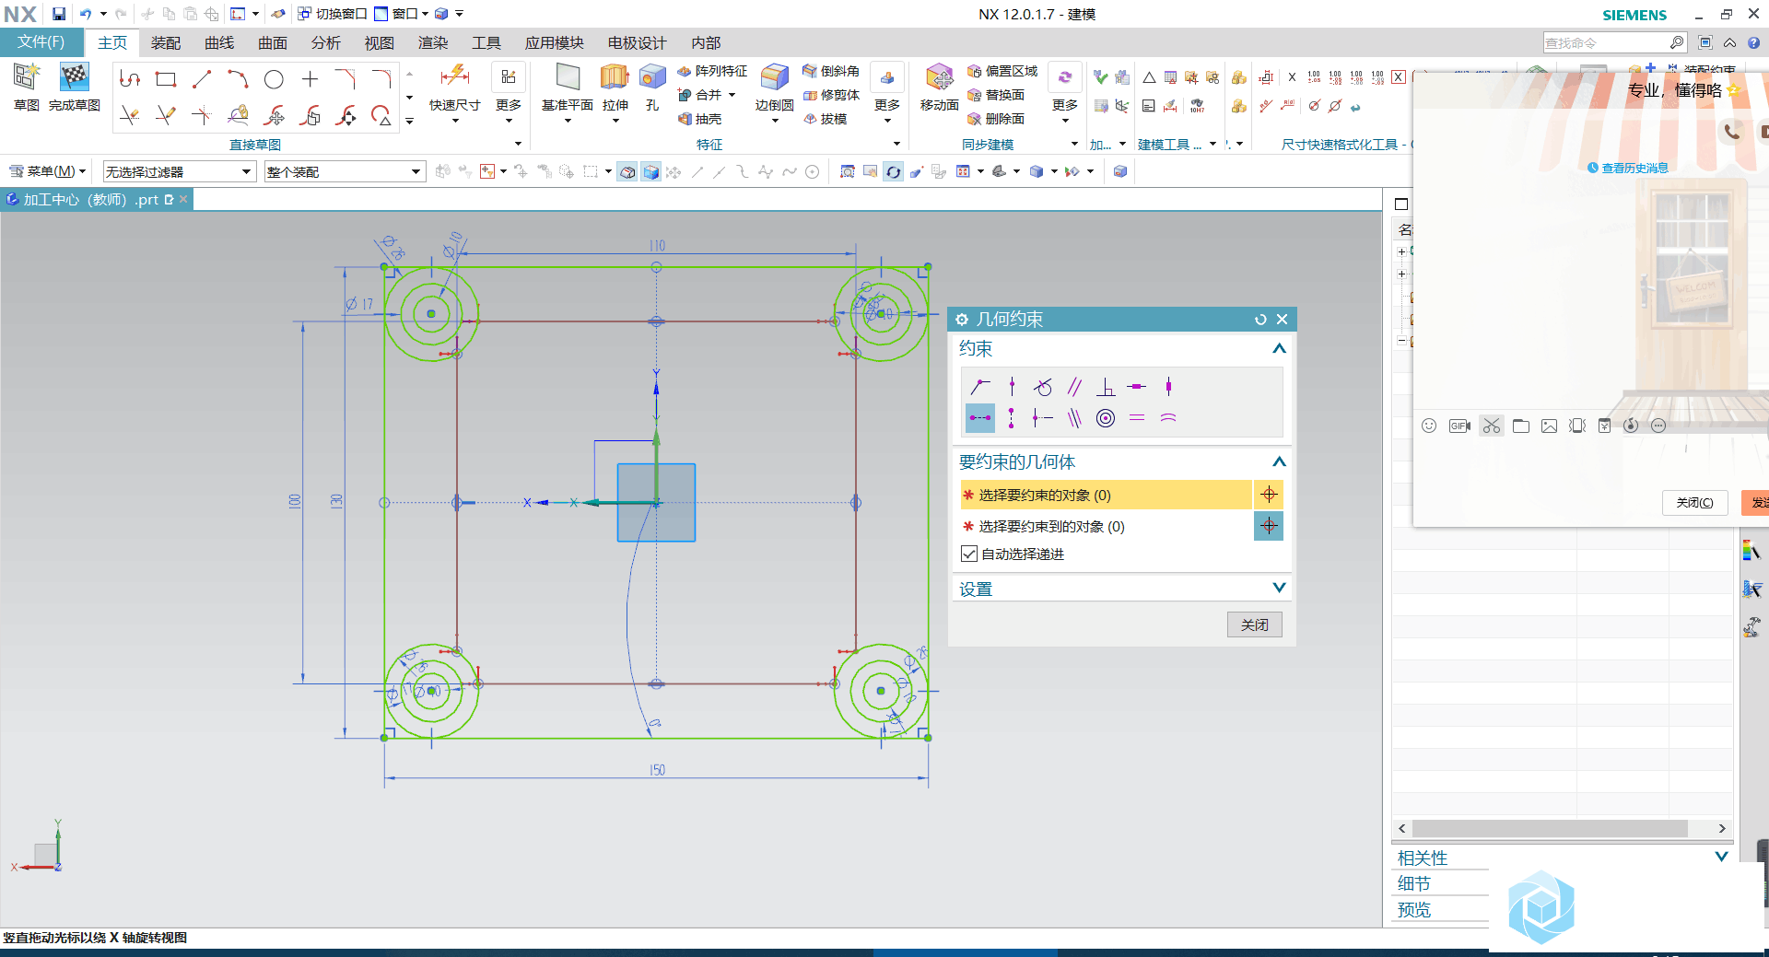
Task: Select the Point on Curve constraint
Action: 1012,387
